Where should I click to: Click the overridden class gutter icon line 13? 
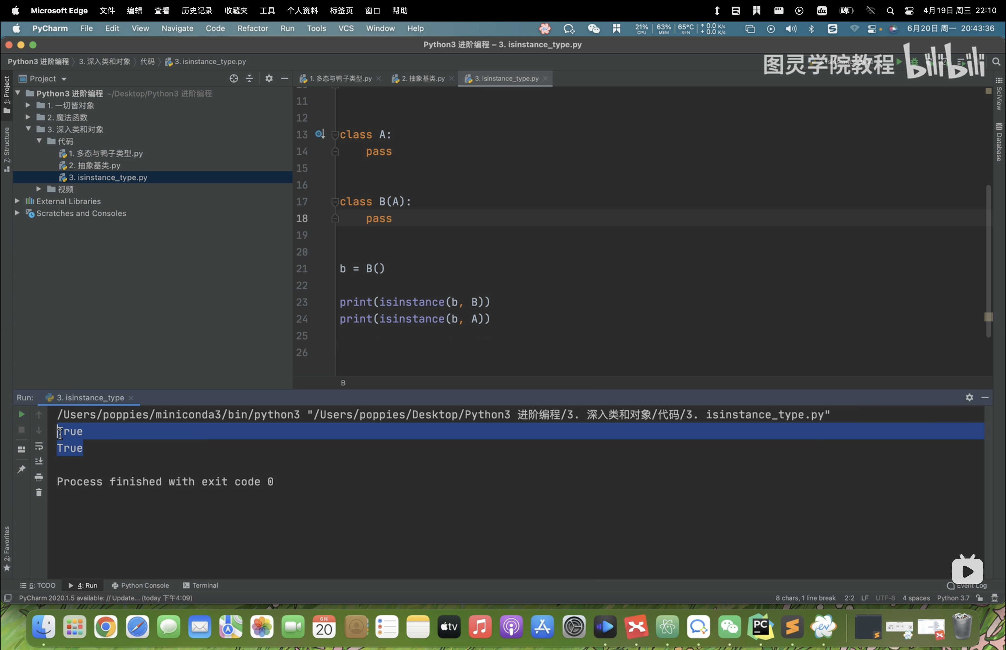point(320,134)
